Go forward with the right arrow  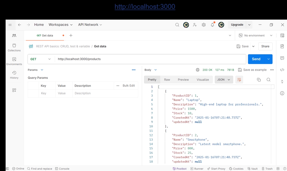(x=28, y=25)
